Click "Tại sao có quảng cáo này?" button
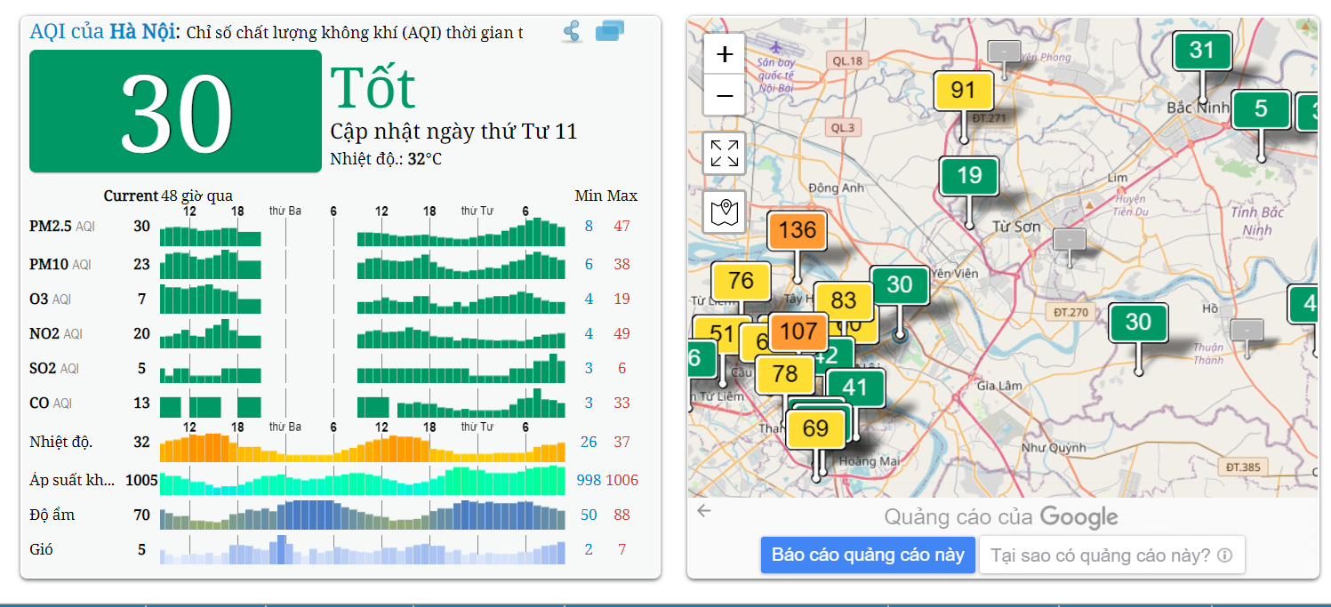 (x=1111, y=555)
